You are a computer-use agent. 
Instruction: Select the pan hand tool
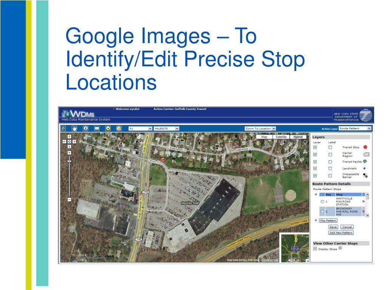tap(74, 128)
